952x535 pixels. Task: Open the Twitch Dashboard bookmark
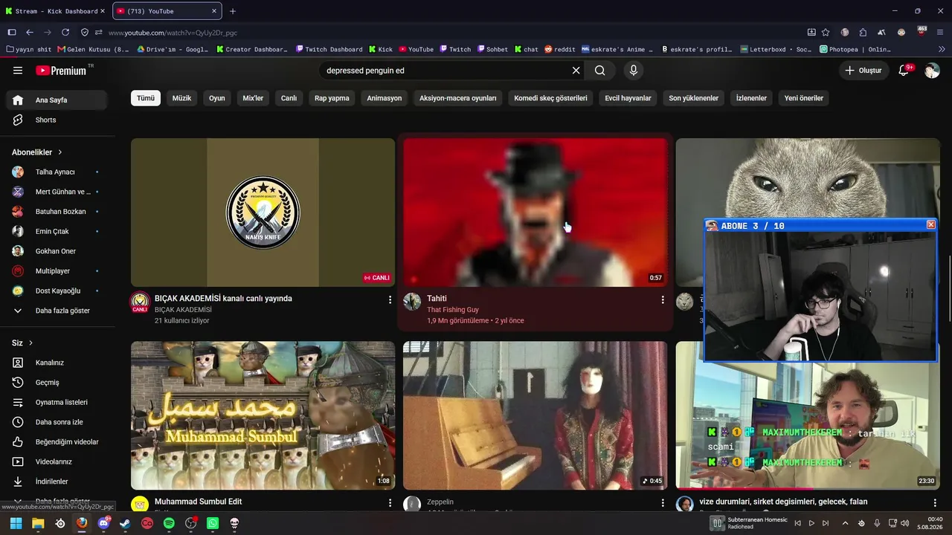pos(329,50)
